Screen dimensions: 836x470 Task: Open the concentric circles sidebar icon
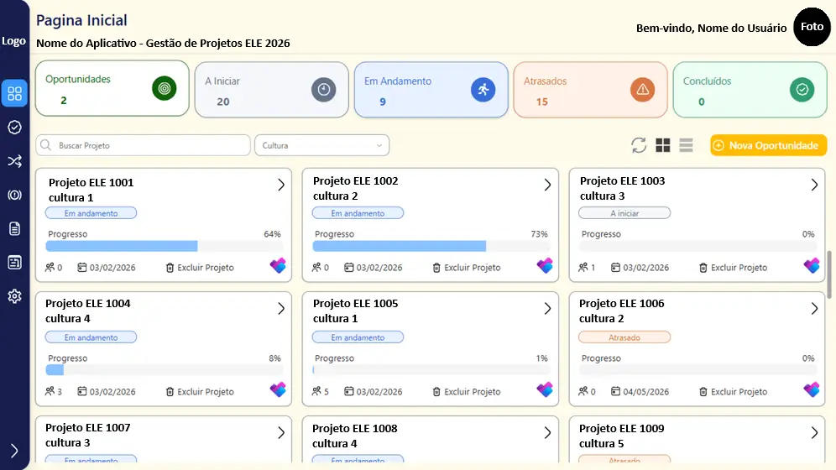[x=14, y=195]
